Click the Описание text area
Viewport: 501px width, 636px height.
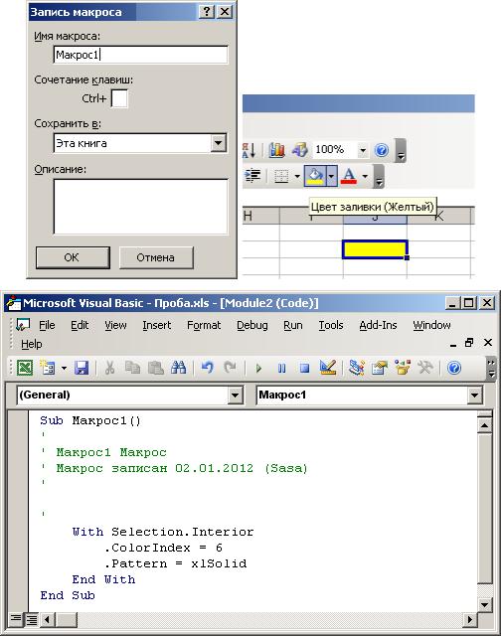coord(140,207)
